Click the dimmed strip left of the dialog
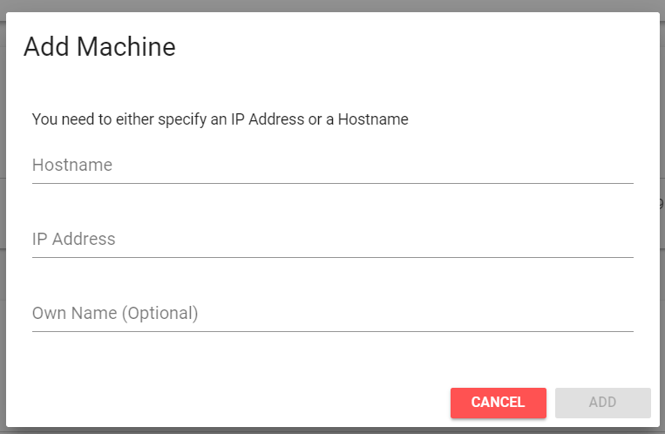Viewport: 665px width, 434px height. [x=3, y=218]
